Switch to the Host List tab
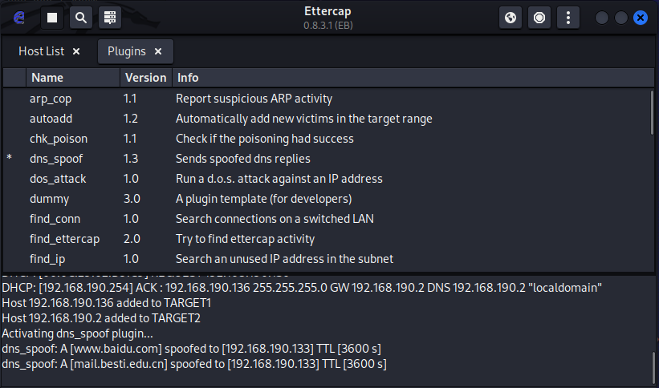Image resolution: width=659 pixels, height=388 pixels. click(41, 51)
